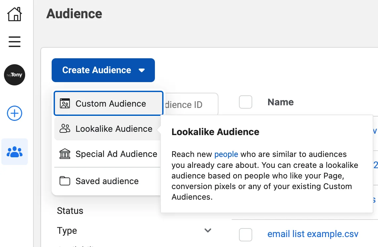The height and width of the screenshot is (247, 378).
Task: Check the Name column select-all checkbox
Action: click(x=246, y=102)
